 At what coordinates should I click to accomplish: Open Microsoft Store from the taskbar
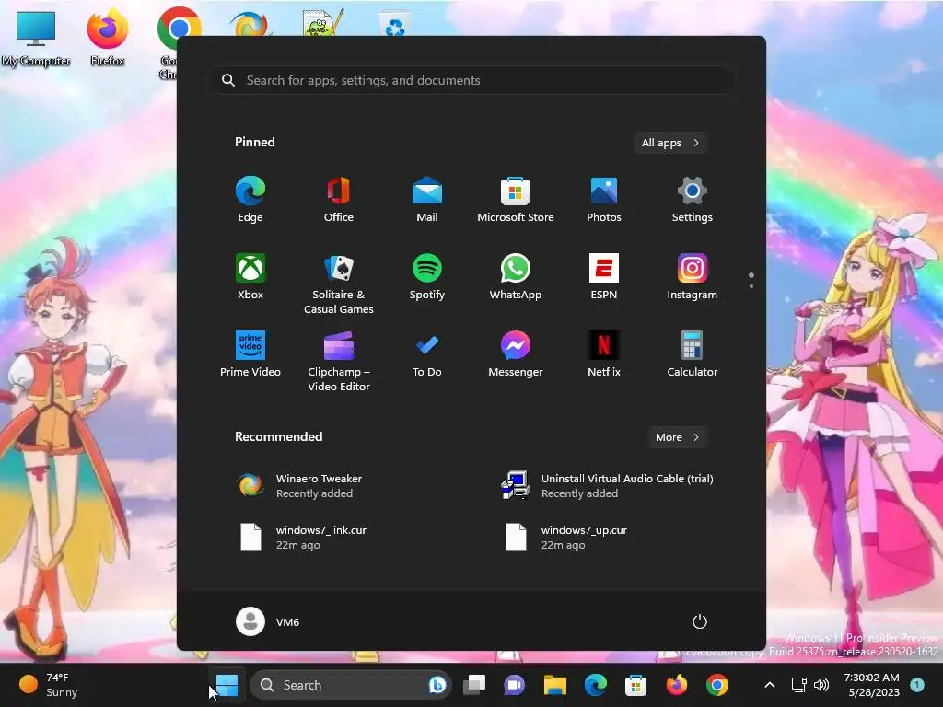[x=635, y=685]
